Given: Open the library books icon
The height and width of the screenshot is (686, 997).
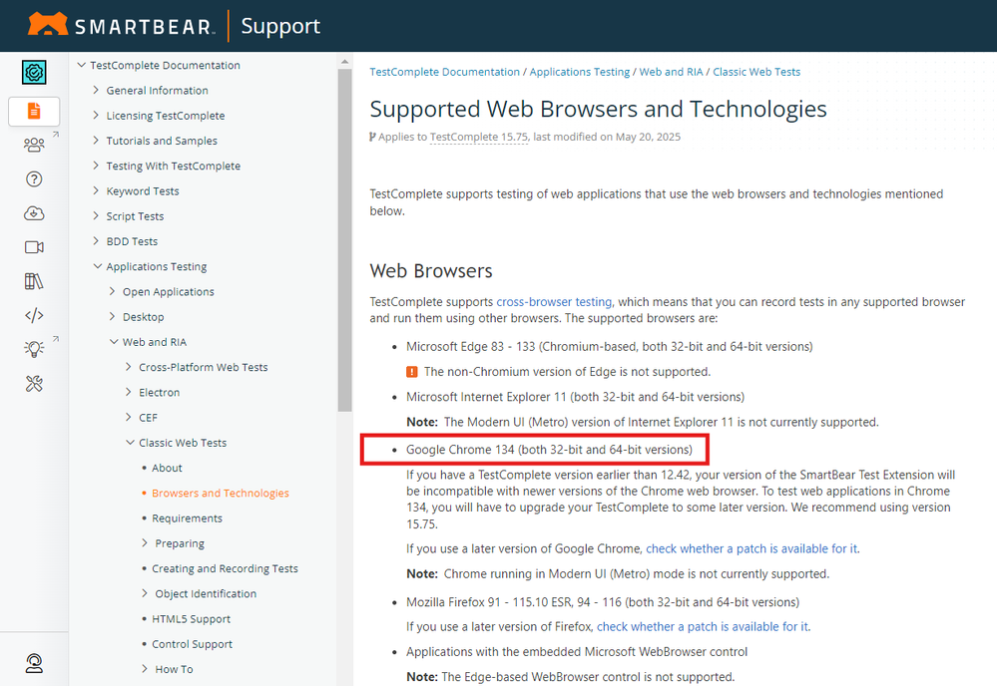Looking at the screenshot, I should [x=34, y=281].
